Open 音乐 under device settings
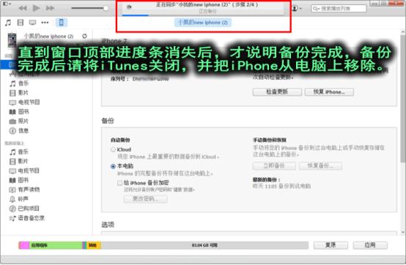406x265 pixels. click(19, 83)
